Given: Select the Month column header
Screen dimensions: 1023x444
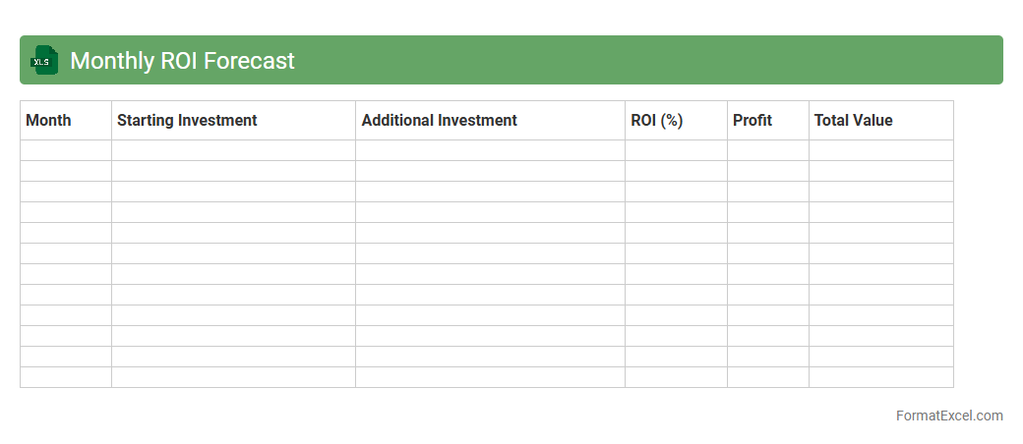Looking at the screenshot, I should (49, 120).
